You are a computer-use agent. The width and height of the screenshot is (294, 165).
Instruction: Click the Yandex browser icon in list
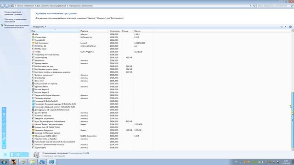[33, 52]
